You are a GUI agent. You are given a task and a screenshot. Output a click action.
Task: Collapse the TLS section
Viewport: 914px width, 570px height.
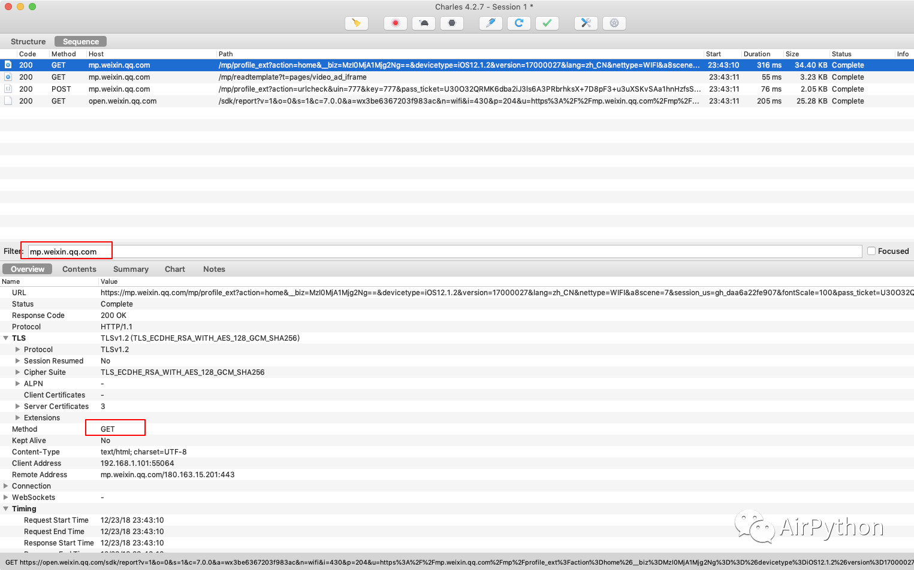[6, 338]
